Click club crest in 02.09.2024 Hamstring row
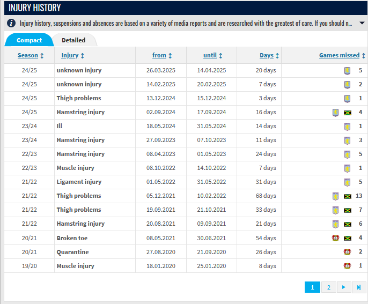Viewport: 368px width, 304px height. click(x=336, y=113)
